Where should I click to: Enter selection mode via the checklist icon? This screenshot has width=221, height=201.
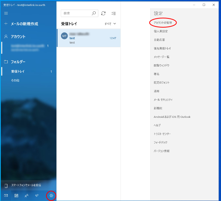(113, 13)
